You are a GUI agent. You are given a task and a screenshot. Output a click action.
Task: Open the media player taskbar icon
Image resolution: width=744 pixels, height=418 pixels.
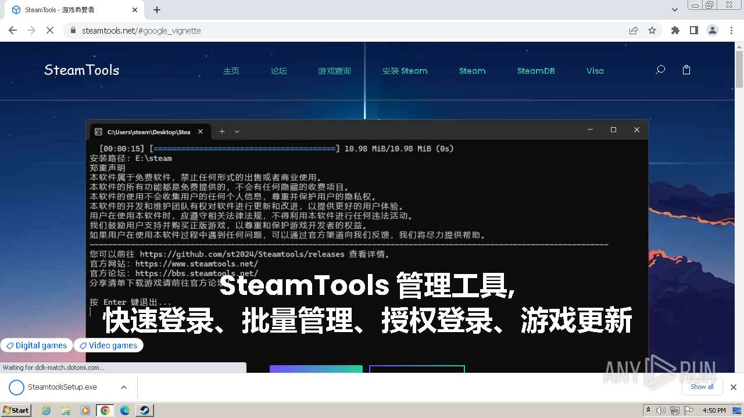pyautogui.click(x=85, y=410)
